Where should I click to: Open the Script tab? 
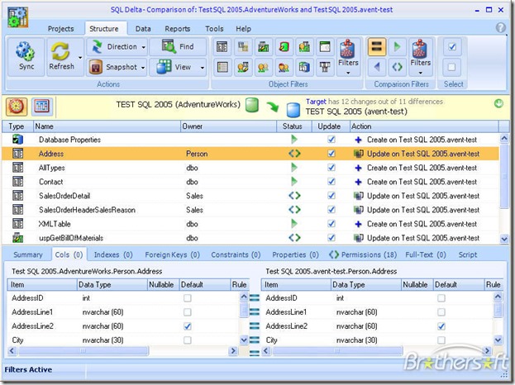coord(468,254)
